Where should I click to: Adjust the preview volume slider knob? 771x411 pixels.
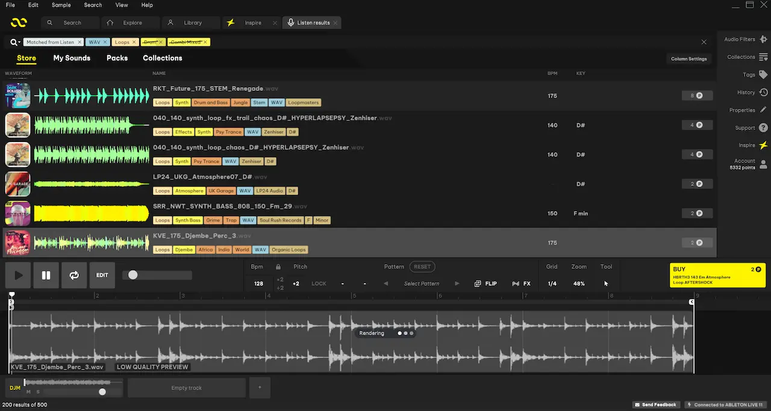coord(133,275)
